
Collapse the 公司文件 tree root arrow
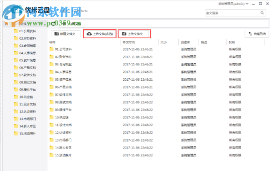6,24
